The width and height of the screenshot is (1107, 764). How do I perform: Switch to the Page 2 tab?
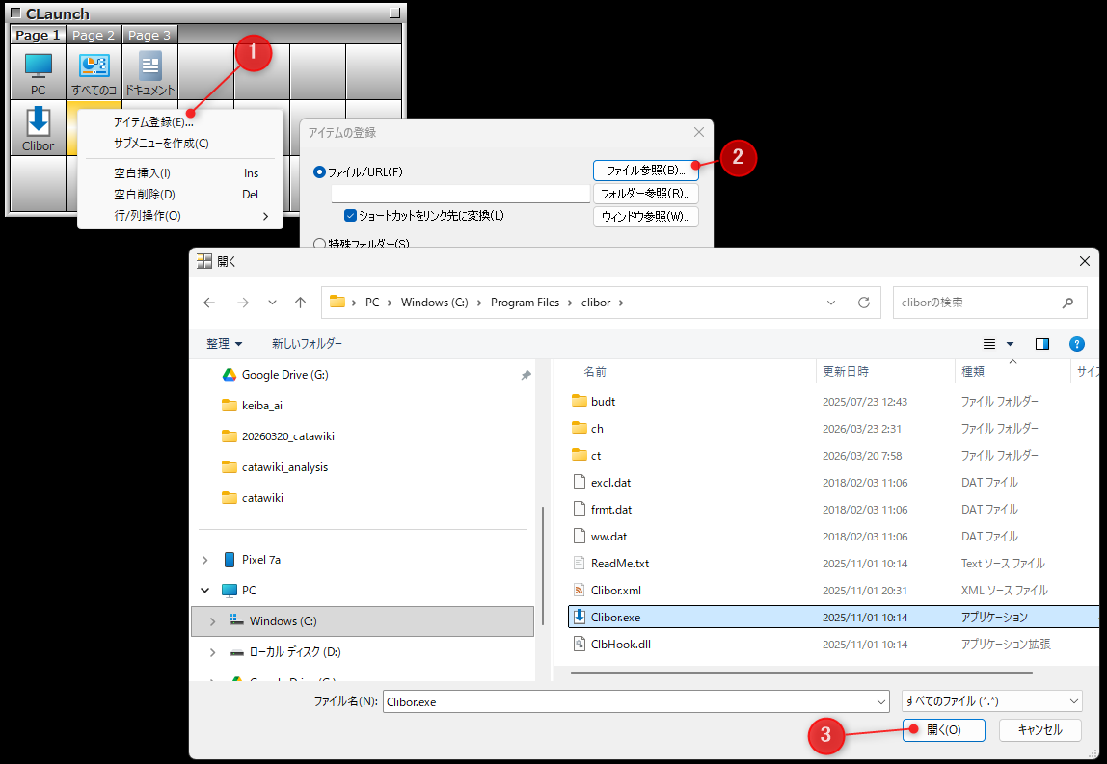pos(94,36)
